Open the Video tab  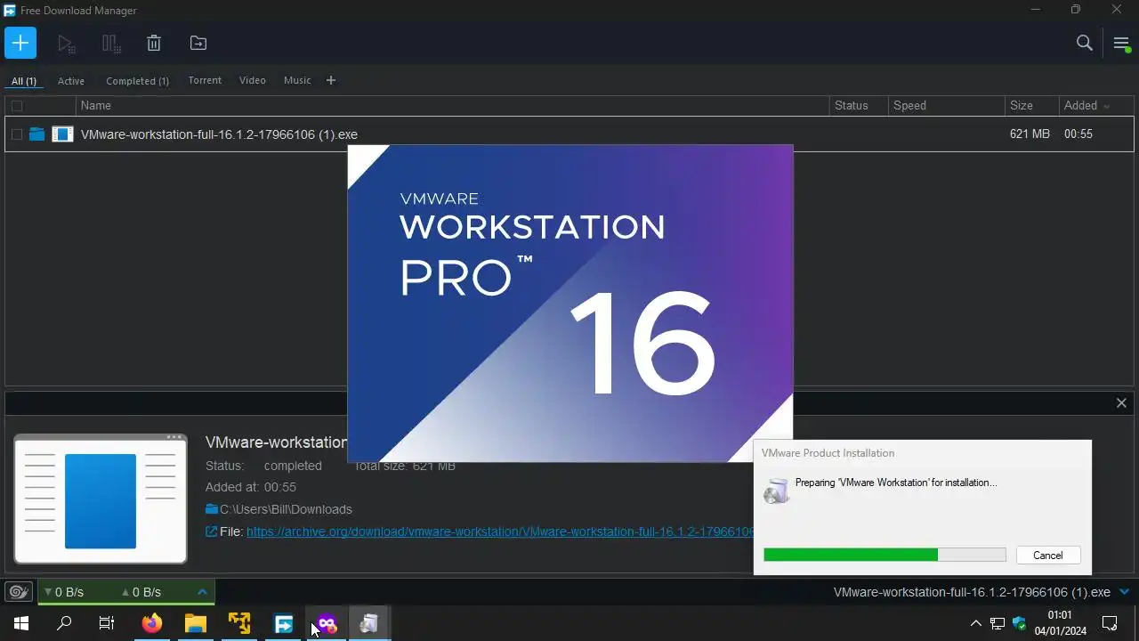[253, 80]
